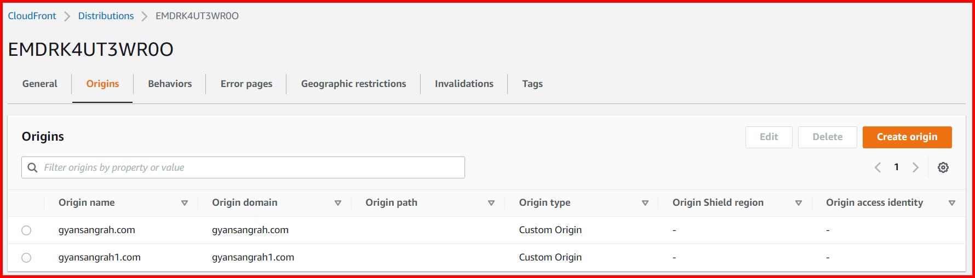
Task: Sort by Origin Shield region column arrow
Action: (799, 203)
